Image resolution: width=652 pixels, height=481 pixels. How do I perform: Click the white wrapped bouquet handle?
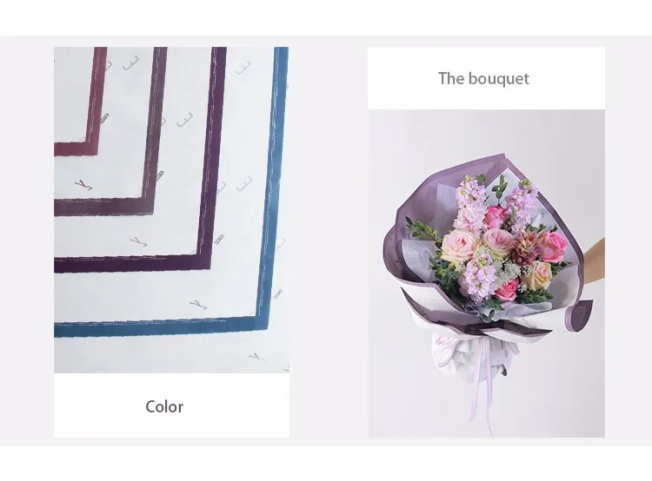tap(469, 353)
